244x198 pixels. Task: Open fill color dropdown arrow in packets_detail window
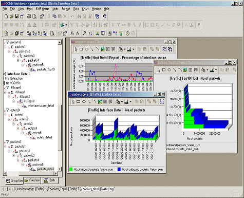coord(122,102)
